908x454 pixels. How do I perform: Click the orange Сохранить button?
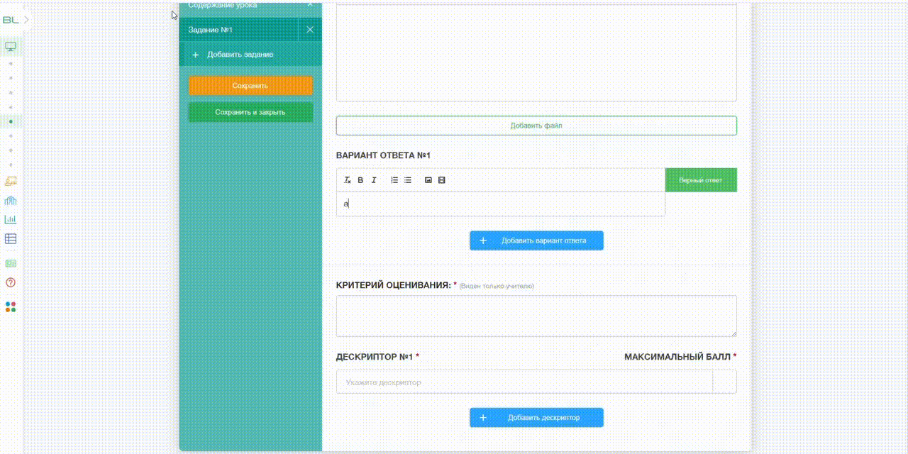[250, 86]
